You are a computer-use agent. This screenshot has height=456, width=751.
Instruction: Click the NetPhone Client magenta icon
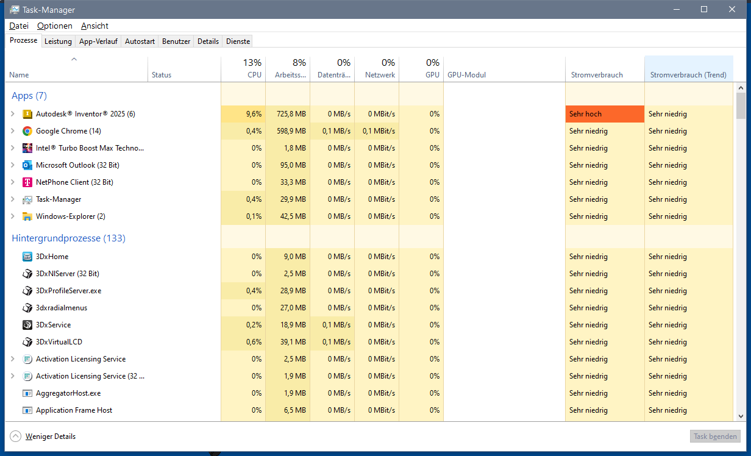(27, 182)
